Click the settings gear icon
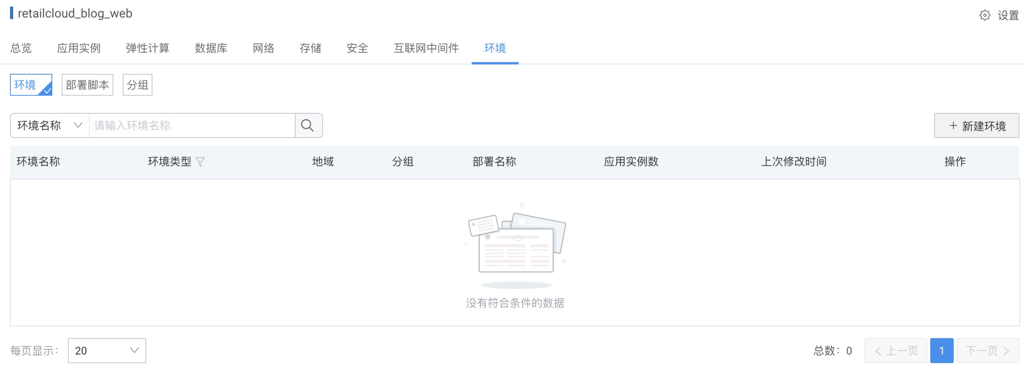The image size is (1026, 371). point(984,16)
